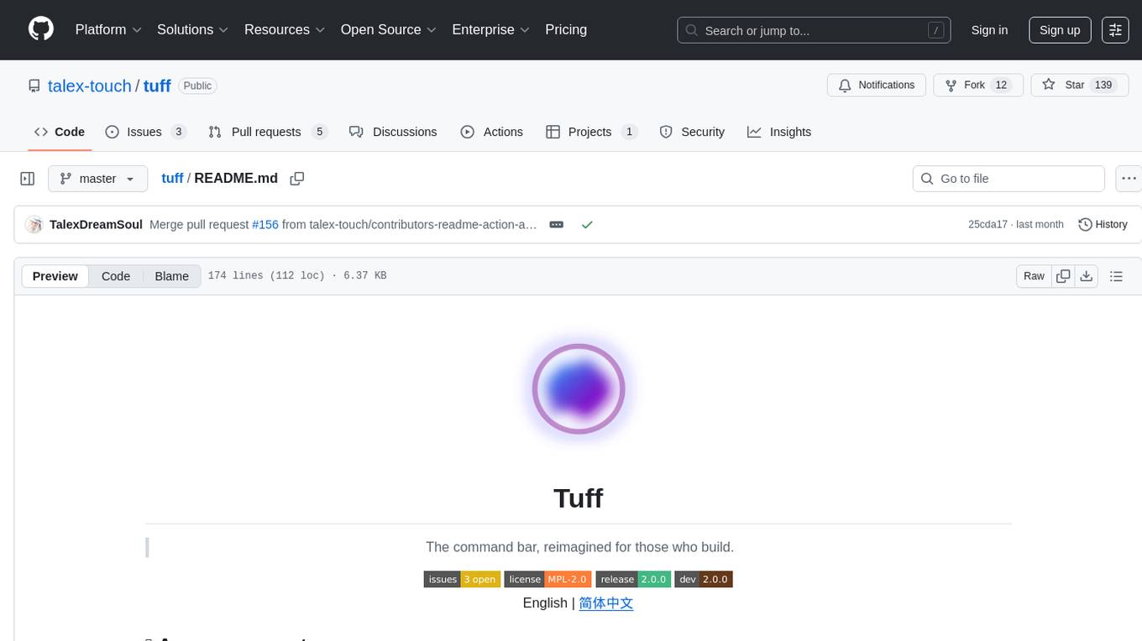Switch to the Discussions tab
Image resolution: width=1142 pixels, height=641 pixels.
393,132
